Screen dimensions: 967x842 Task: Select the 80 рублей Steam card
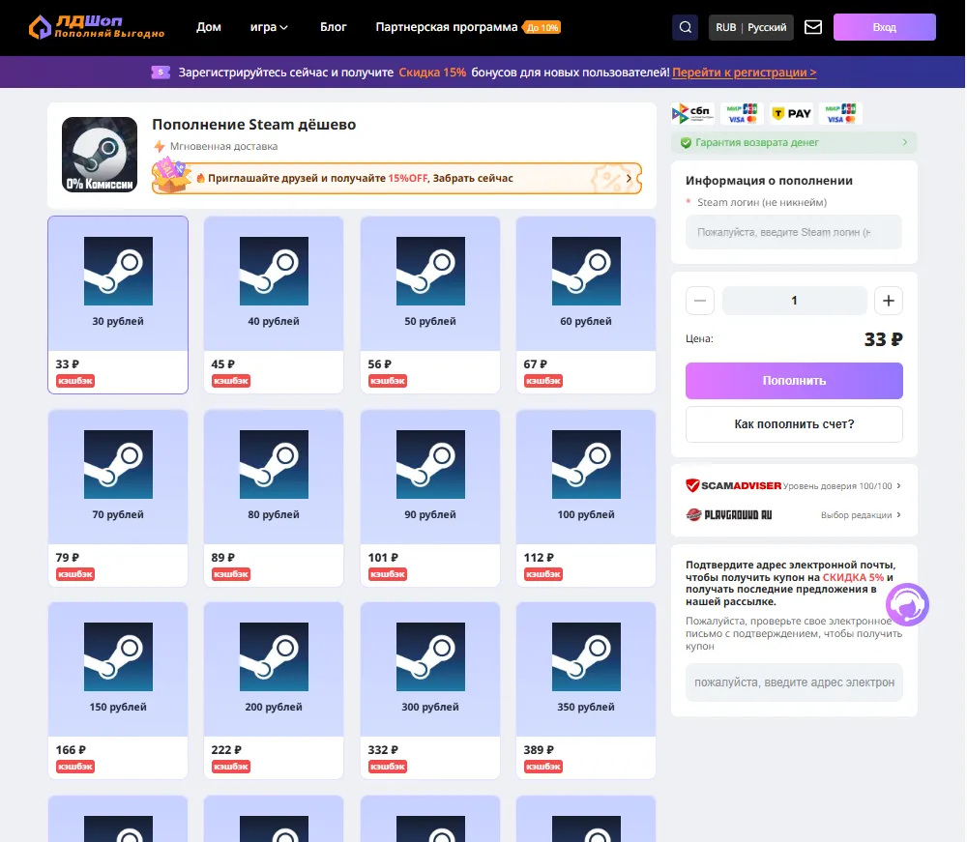click(x=274, y=498)
